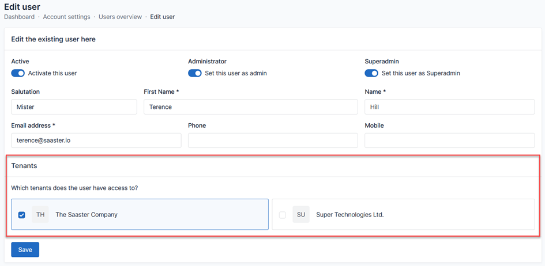The image size is (545, 266).
Task: Toggle the Activate this user switch
Action: click(x=18, y=73)
